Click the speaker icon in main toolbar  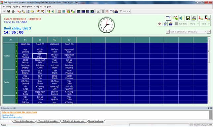point(53,12)
